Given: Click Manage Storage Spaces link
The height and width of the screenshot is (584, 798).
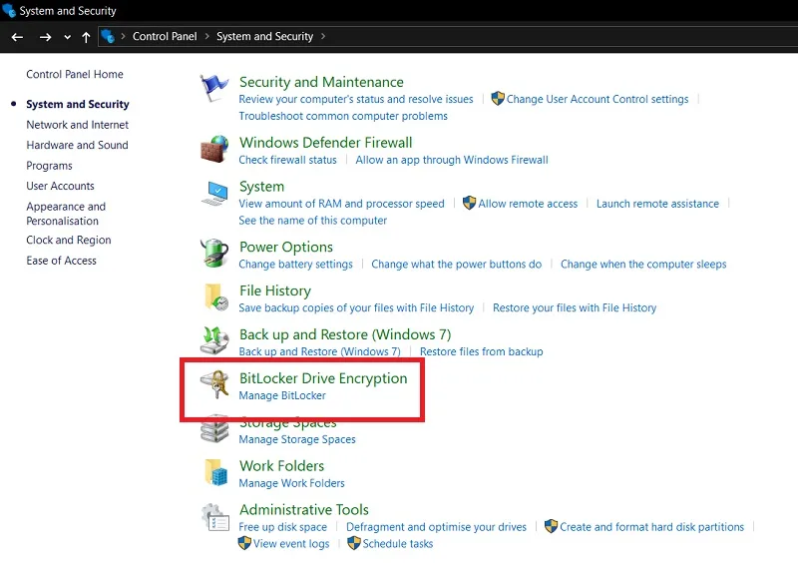Looking at the screenshot, I should click(x=297, y=439).
